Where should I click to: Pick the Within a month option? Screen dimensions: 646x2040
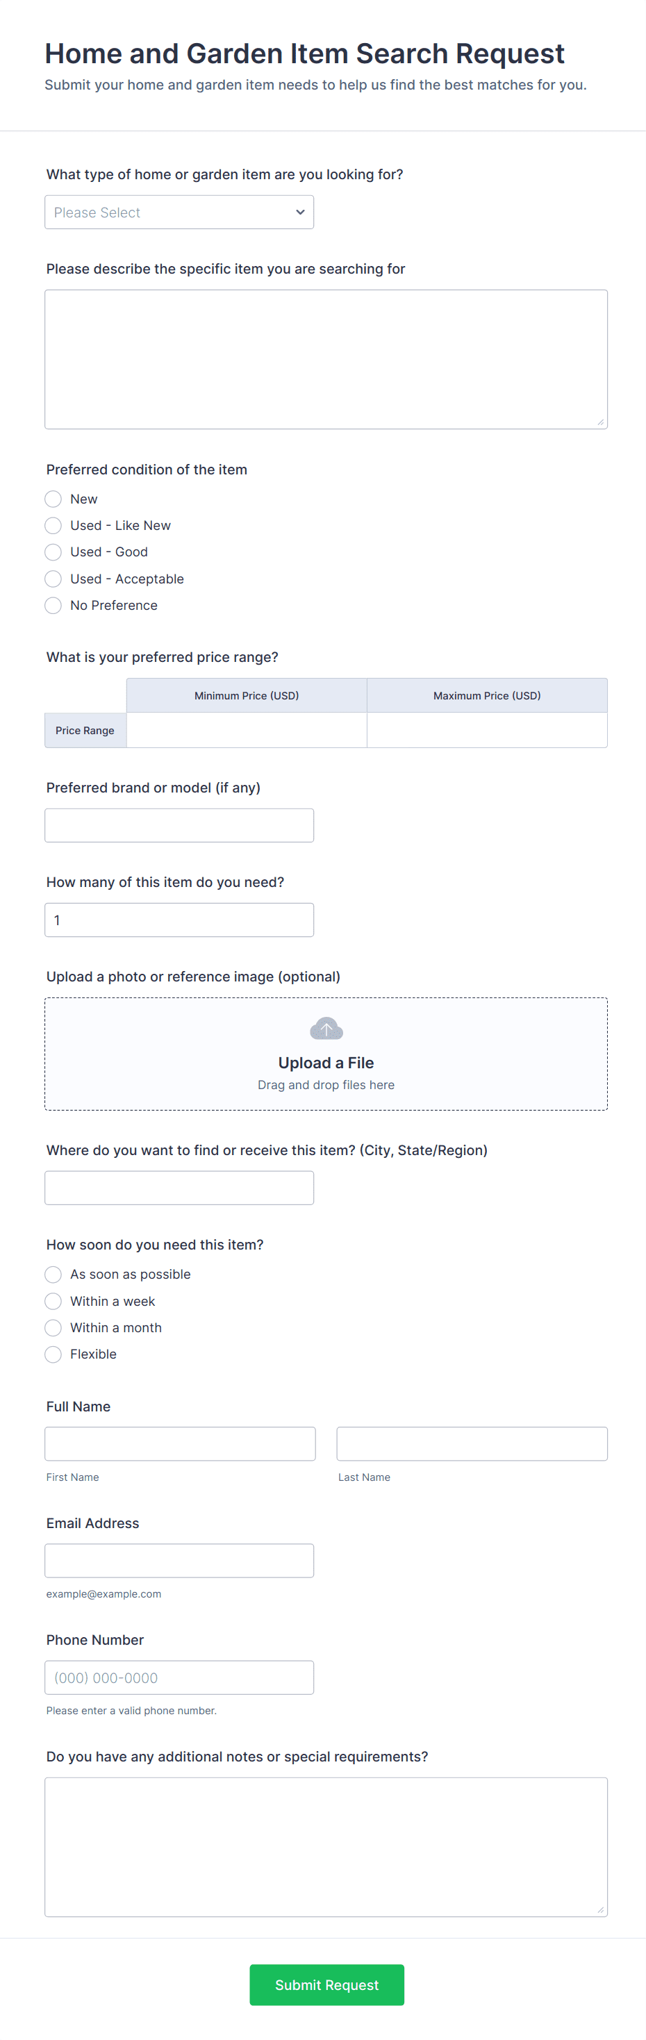pyautogui.click(x=53, y=1328)
